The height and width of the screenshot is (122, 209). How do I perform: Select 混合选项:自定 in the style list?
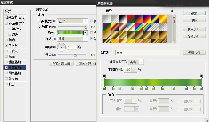pyautogui.click(x=15, y=17)
